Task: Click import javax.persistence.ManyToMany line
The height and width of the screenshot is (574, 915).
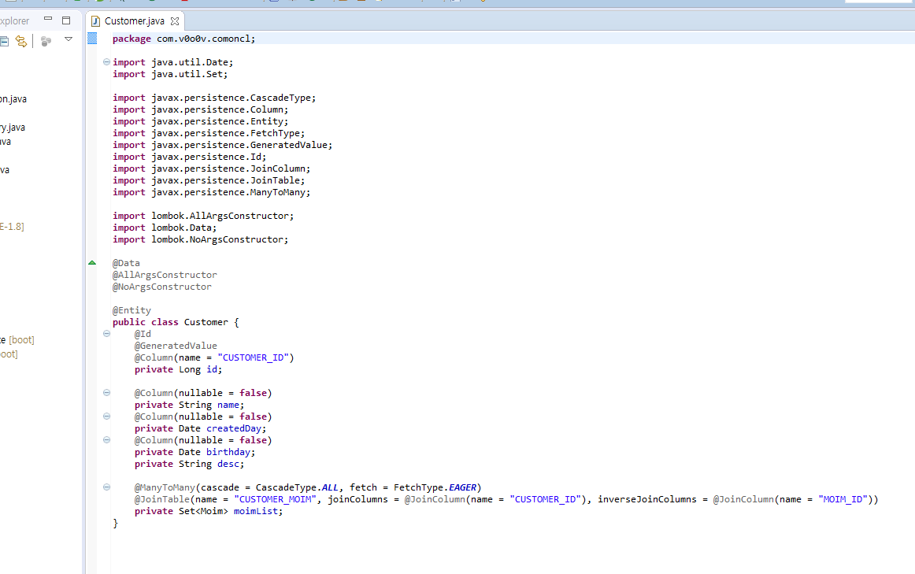Action: pos(211,192)
